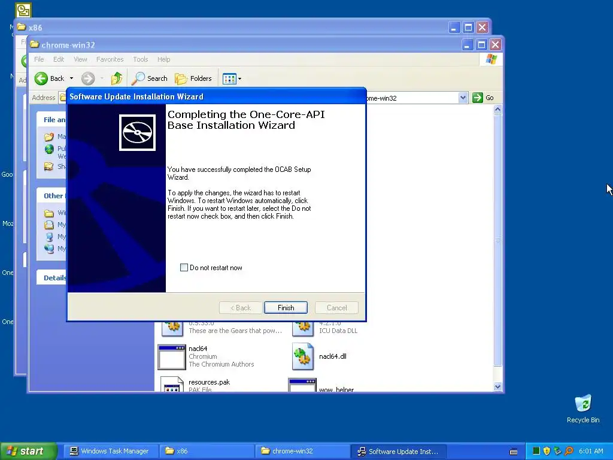Click the Finish button
Image resolution: width=613 pixels, height=460 pixels.
286,308
